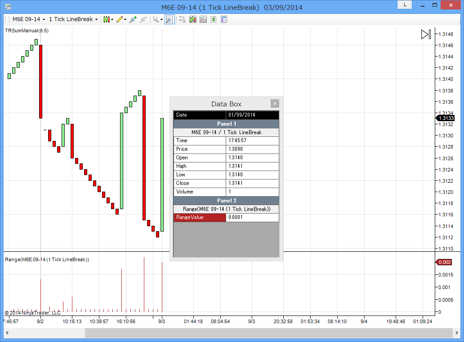Click the Price value 1.3098
Viewport: 464px width, 342px height.
pyautogui.click(x=252, y=149)
